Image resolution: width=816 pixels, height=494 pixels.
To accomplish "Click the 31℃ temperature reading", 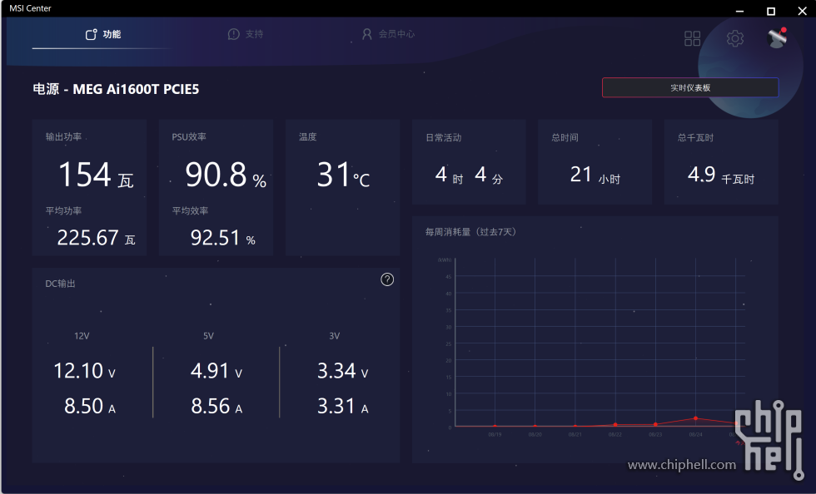I will coord(343,175).
